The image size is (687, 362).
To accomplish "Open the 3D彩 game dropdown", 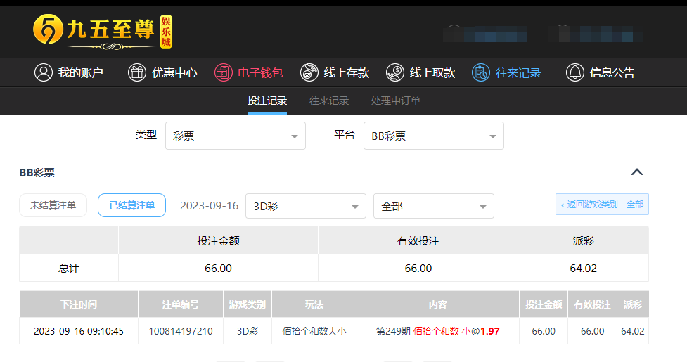I will (x=306, y=206).
